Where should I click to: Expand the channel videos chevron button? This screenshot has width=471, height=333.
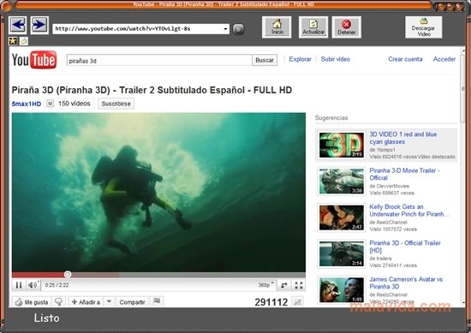51,104
